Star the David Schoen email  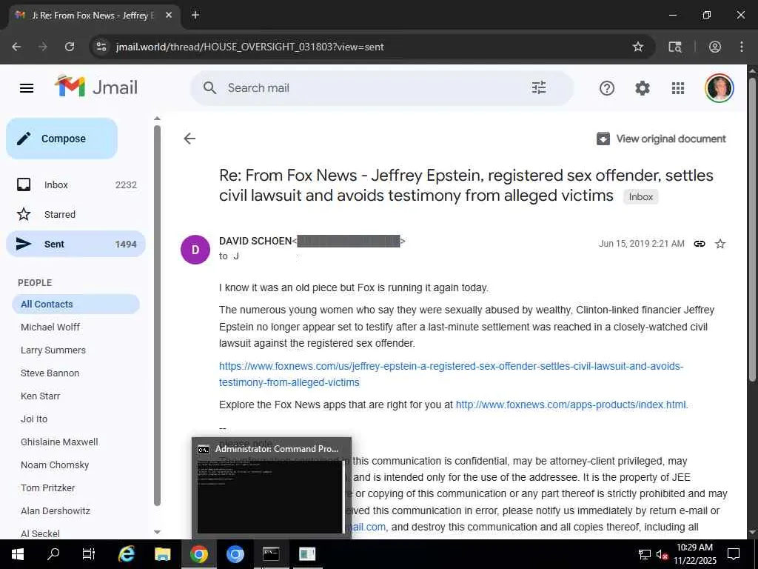pyautogui.click(x=720, y=243)
